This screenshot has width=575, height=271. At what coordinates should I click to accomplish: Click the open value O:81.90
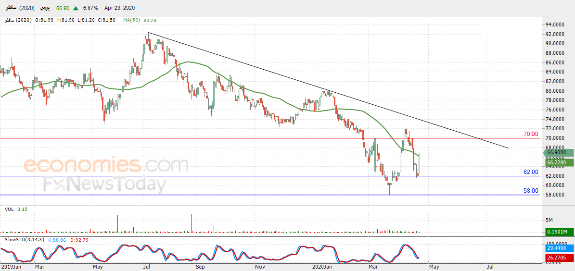44,21
